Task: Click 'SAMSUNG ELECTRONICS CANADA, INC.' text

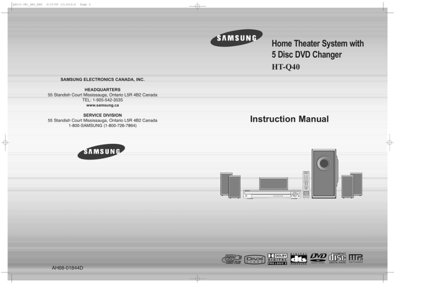Action: 103,79
